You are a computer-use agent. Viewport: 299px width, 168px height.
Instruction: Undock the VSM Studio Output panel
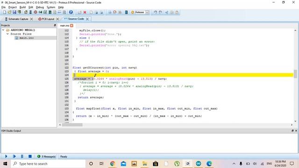pyautogui.click(x=292, y=131)
